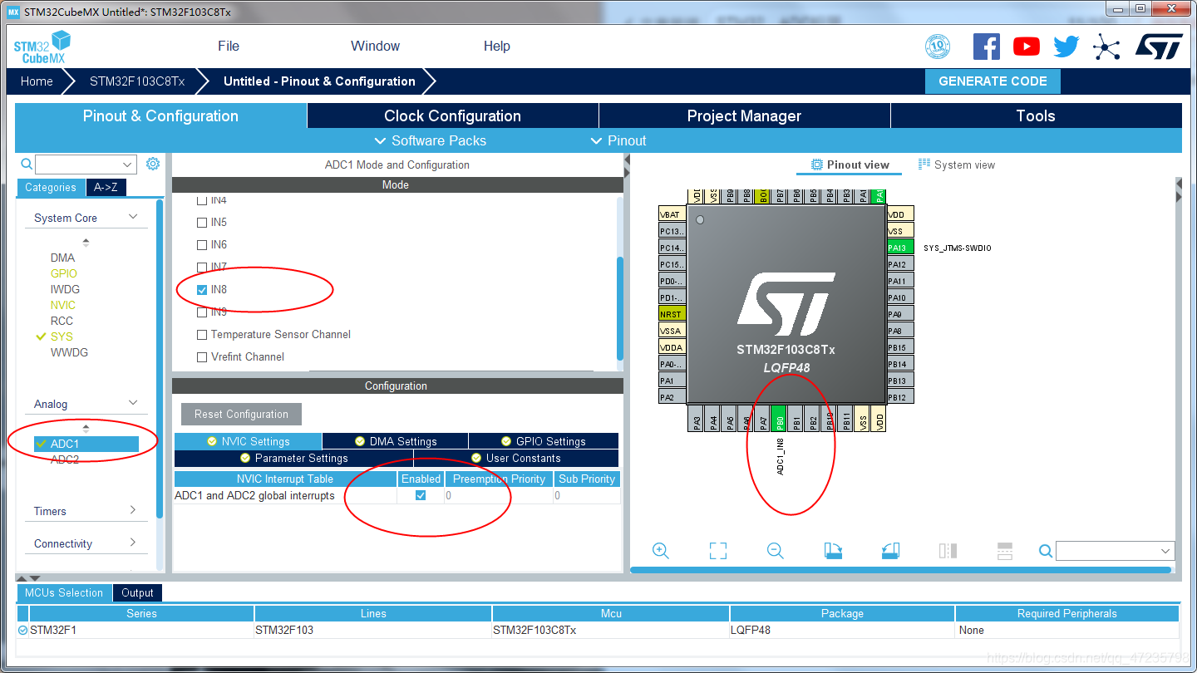Click the vertical split view icon

click(948, 550)
